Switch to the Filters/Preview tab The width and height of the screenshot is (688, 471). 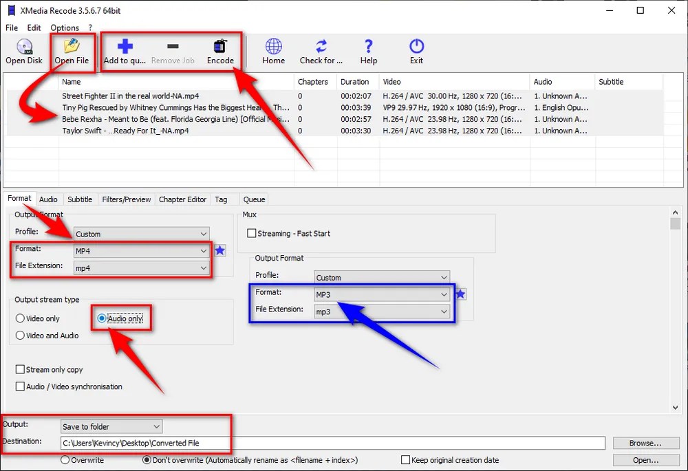coord(126,199)
